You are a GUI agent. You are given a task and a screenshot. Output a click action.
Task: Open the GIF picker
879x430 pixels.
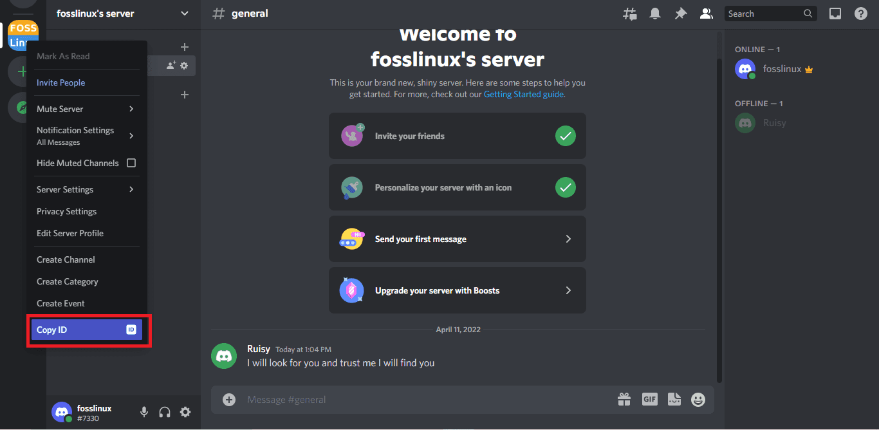coord(649,400)
